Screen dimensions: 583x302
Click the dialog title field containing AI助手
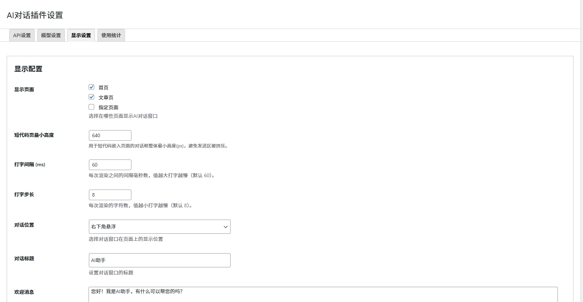159,260
